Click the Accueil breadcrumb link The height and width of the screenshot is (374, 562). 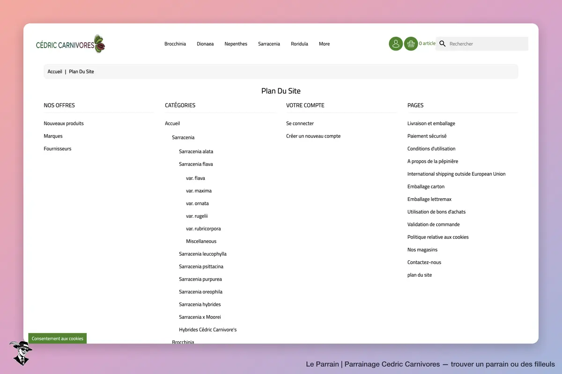pos(55,72)
